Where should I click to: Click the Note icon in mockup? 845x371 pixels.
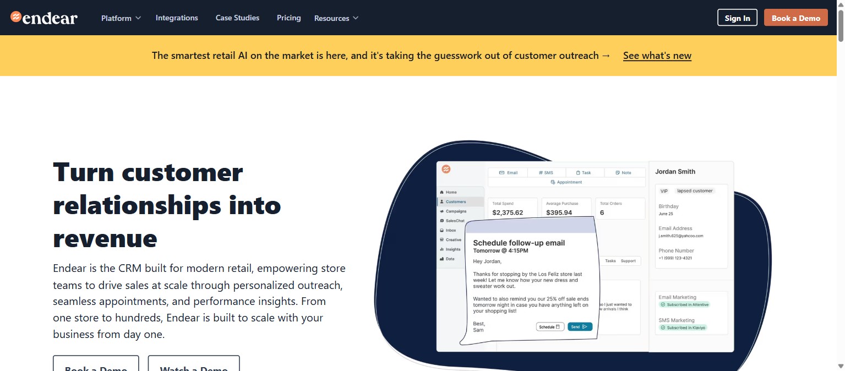tap(618, 173)
